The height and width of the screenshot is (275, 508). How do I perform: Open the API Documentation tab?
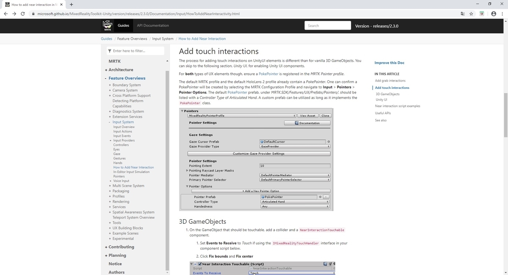[x=153, y=26]
